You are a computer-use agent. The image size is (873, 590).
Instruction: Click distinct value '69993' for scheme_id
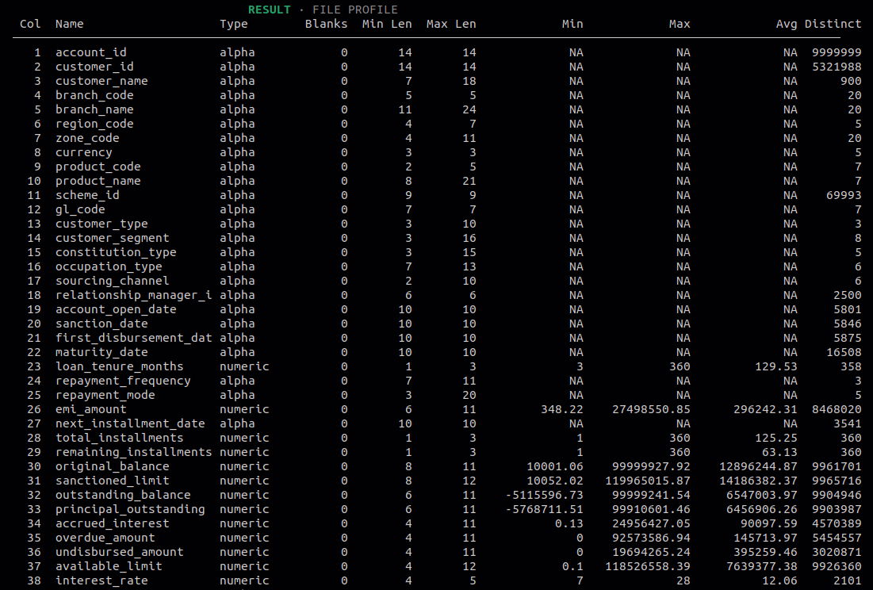pos(844,195)
